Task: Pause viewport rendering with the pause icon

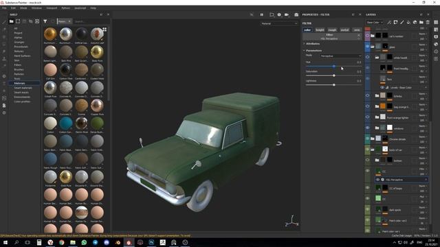Action: tap(261, 14)
